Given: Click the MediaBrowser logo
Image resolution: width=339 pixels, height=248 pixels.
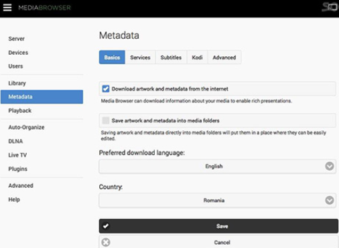Looking at the screenshot, I should [x=45, y=7].
